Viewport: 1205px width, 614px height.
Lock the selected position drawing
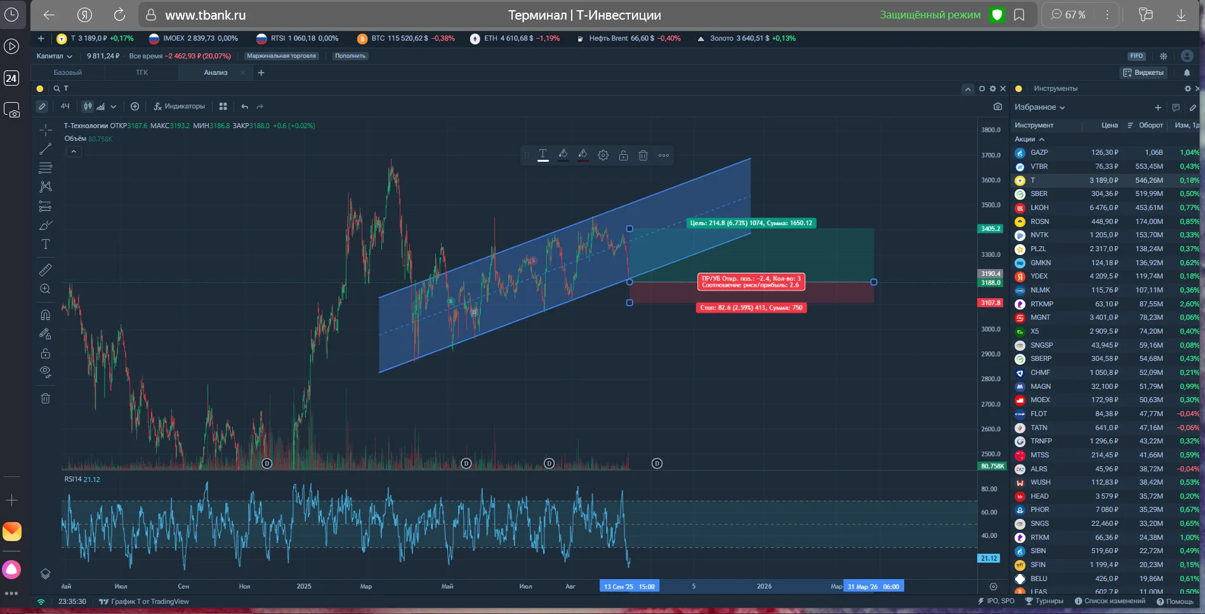tap(624, 155)
